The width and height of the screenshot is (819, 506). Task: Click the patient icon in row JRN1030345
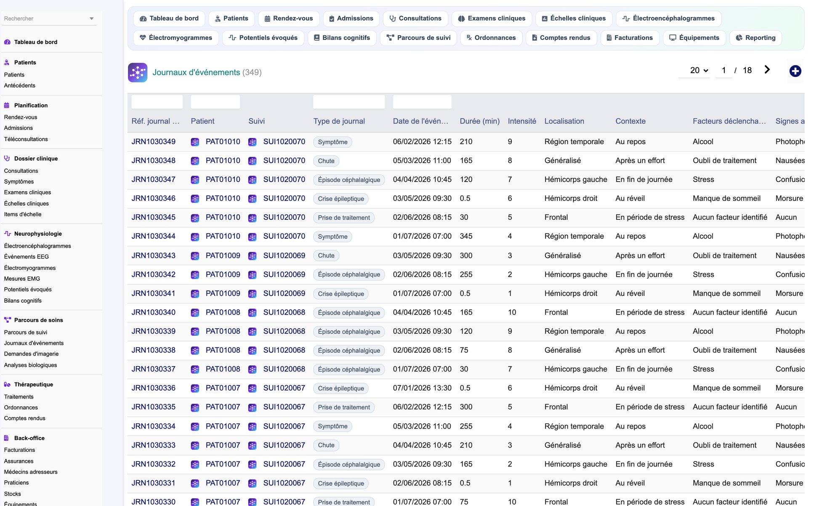195,218
